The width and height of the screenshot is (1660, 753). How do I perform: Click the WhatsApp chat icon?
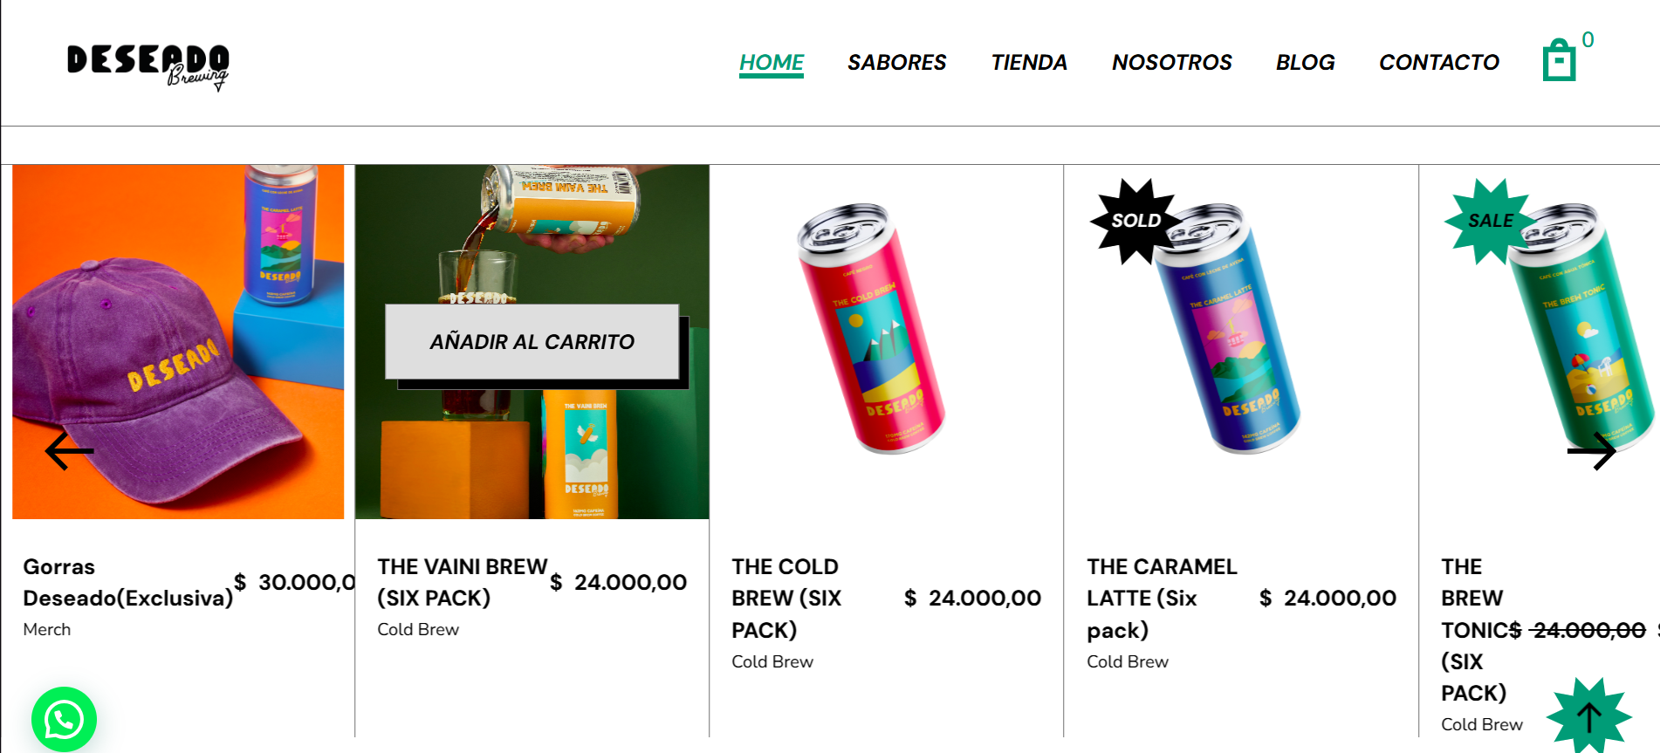(x=64, y=720)
